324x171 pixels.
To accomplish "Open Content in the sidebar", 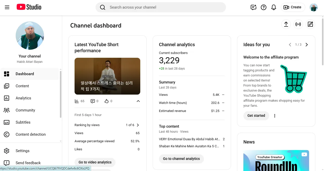I will 30,86.
